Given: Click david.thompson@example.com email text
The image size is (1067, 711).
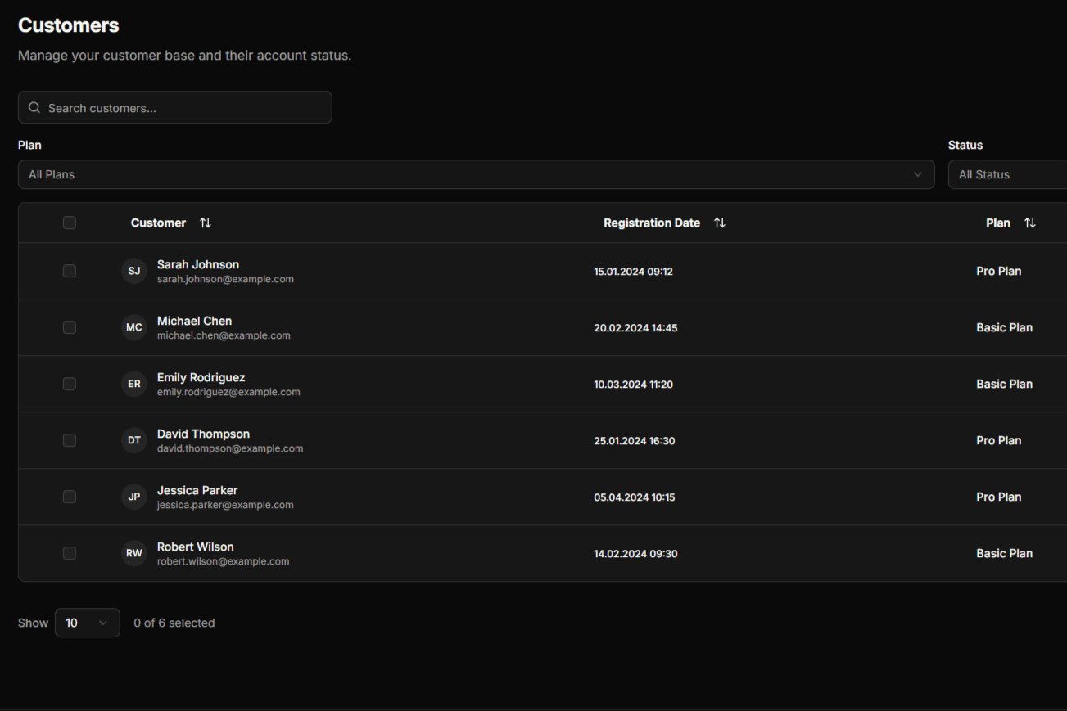Looking at the screenshot, I should click(x=230, y=448).
